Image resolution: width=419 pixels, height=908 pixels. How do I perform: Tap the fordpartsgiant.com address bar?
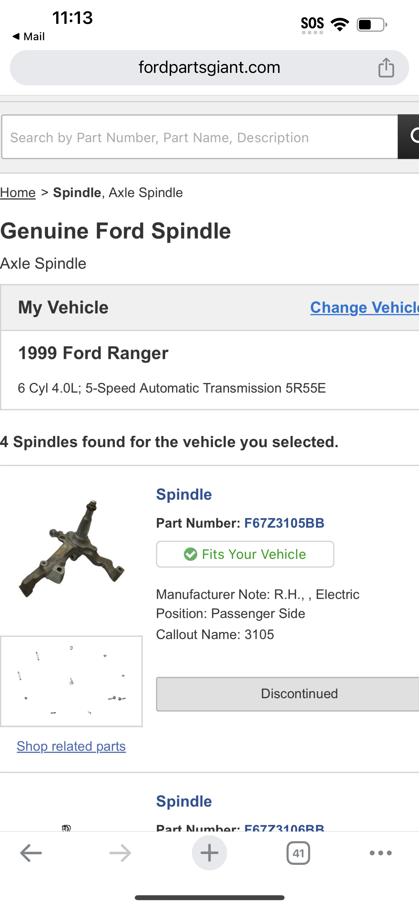click(209, 67)
